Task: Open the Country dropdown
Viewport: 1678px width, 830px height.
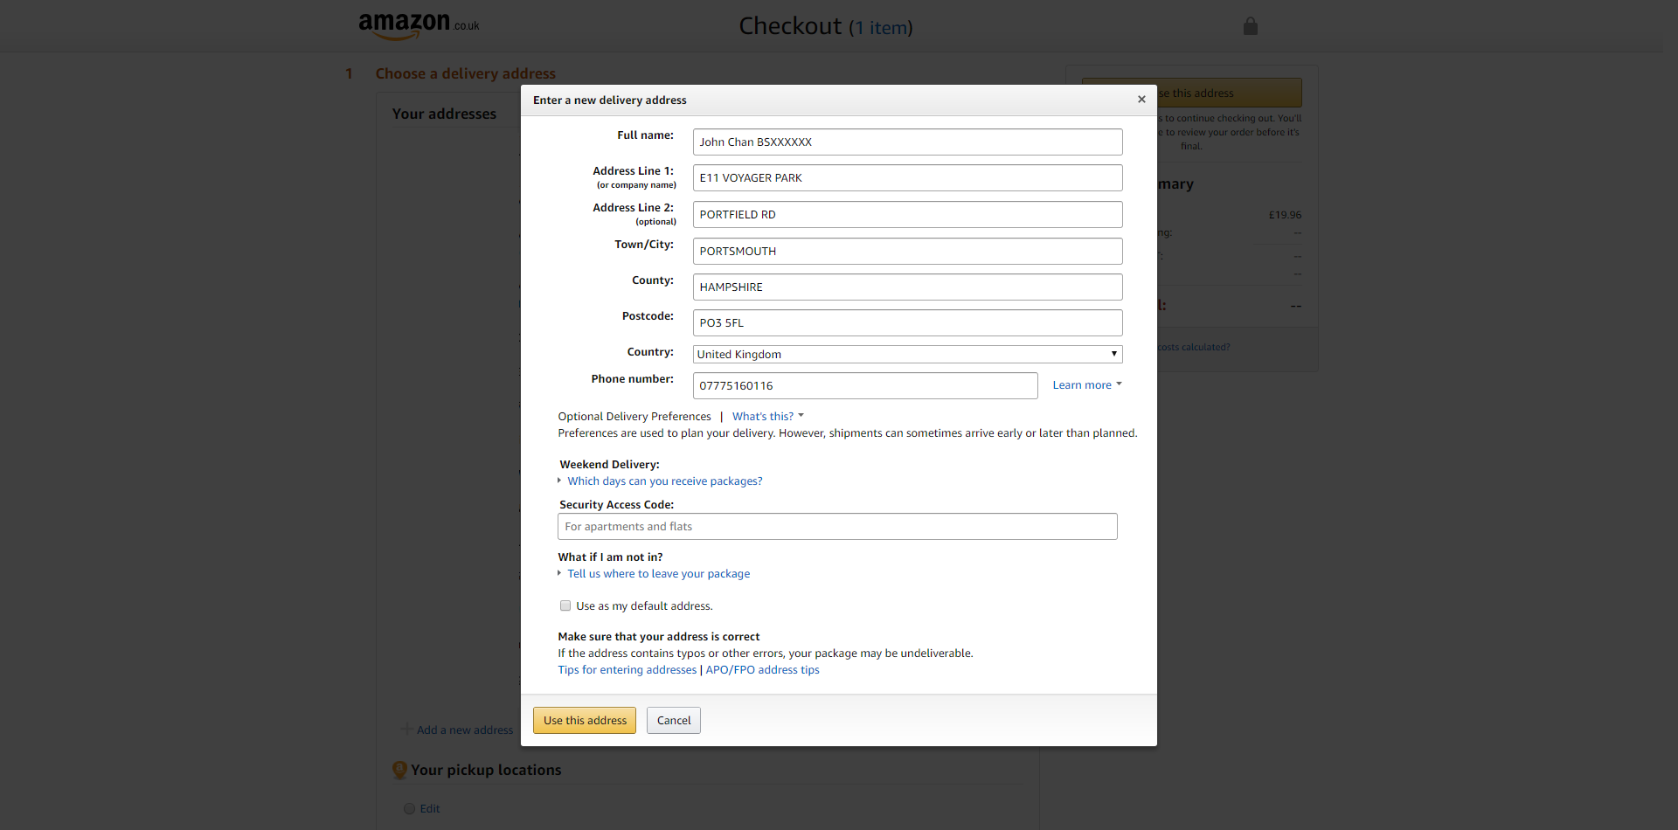Action: coord(906,354)
